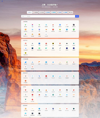Open the OneDrive cloud storage icon
This screenshot has width=100, height=118.
coord(53,62)
